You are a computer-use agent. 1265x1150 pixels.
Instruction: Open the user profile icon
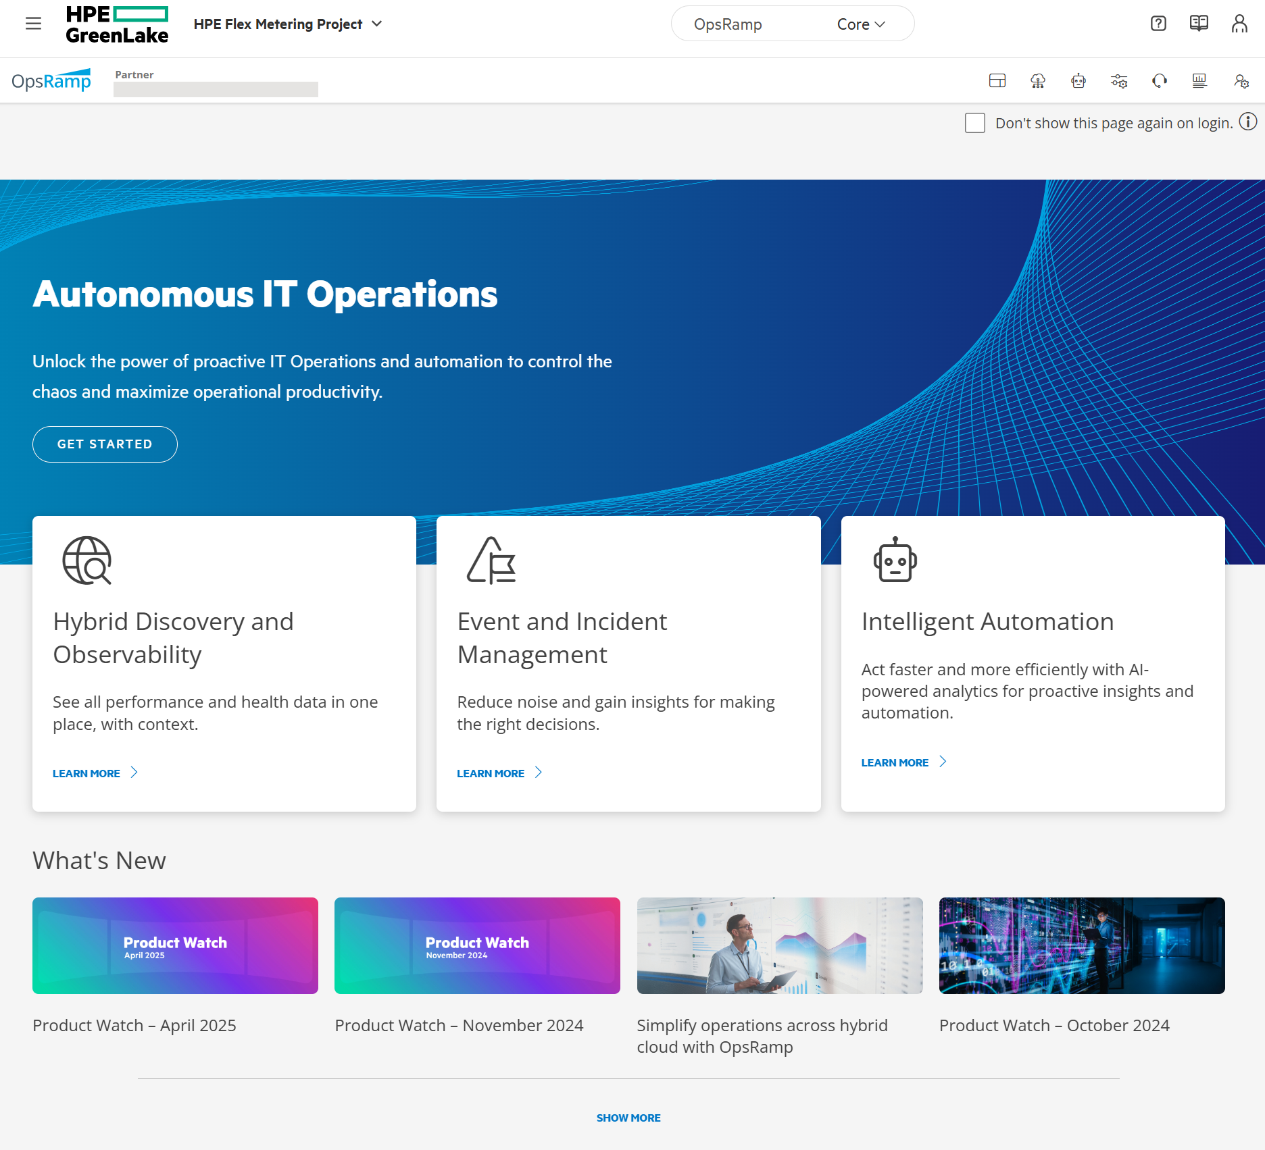[x=1239, y=24]
